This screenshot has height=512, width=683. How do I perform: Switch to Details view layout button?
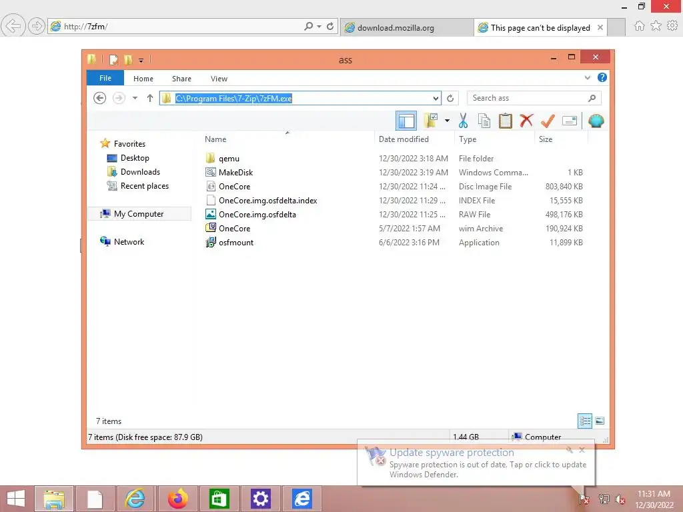(585, 421)
